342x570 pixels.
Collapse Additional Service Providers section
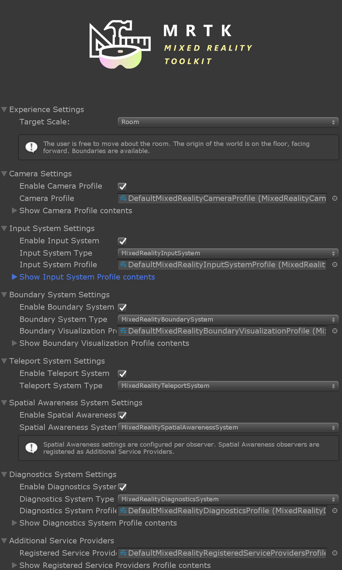click(4, 541)
